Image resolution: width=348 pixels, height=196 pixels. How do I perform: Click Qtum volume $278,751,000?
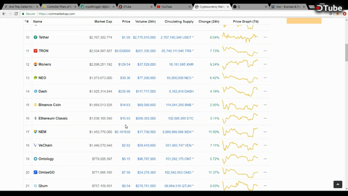pos(146,186)
